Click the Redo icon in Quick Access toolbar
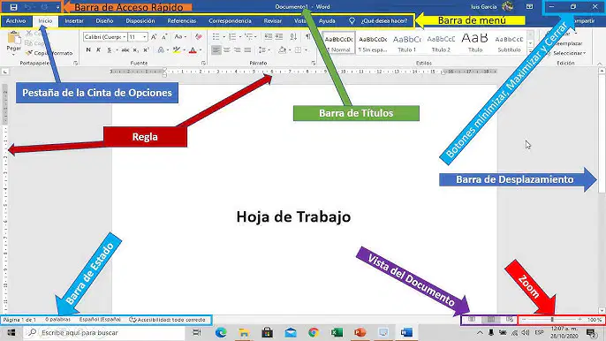The width and height of the screenshot is (606, 341). click(x=44, y=7)
